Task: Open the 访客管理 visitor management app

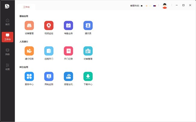Action: pyautogui.click(x=88, y=51)
